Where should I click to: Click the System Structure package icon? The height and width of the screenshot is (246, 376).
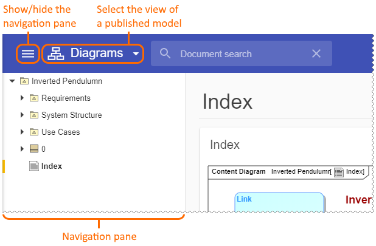[x=34, y=115]
